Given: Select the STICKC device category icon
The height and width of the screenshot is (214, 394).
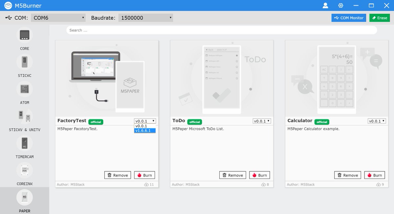Looking at the screenshot, I should click(25, 62).
